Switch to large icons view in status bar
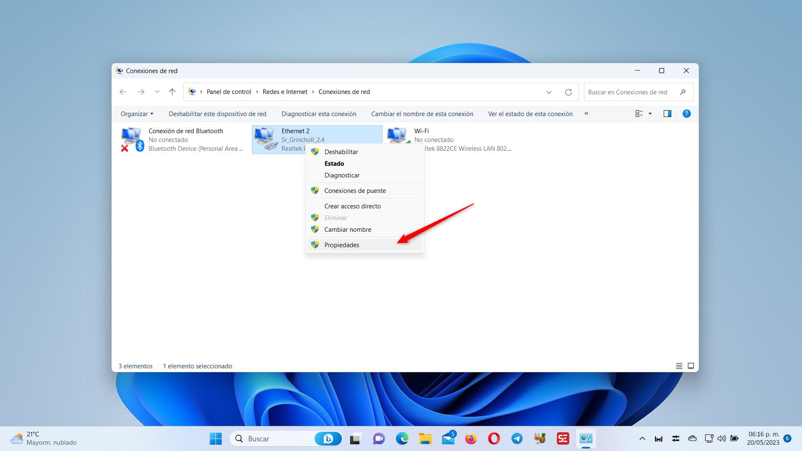Viewport: 802px width, 451px height. click(691, 366)
